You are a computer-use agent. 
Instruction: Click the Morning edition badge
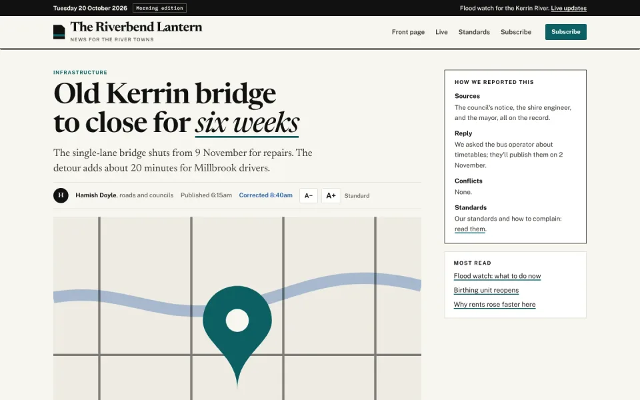pyautogui.click(x=159, y=8)
